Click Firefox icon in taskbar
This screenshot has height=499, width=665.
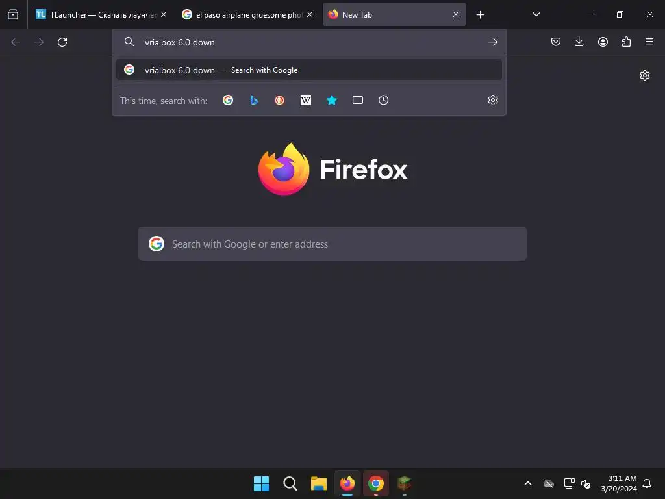(347, 483)
